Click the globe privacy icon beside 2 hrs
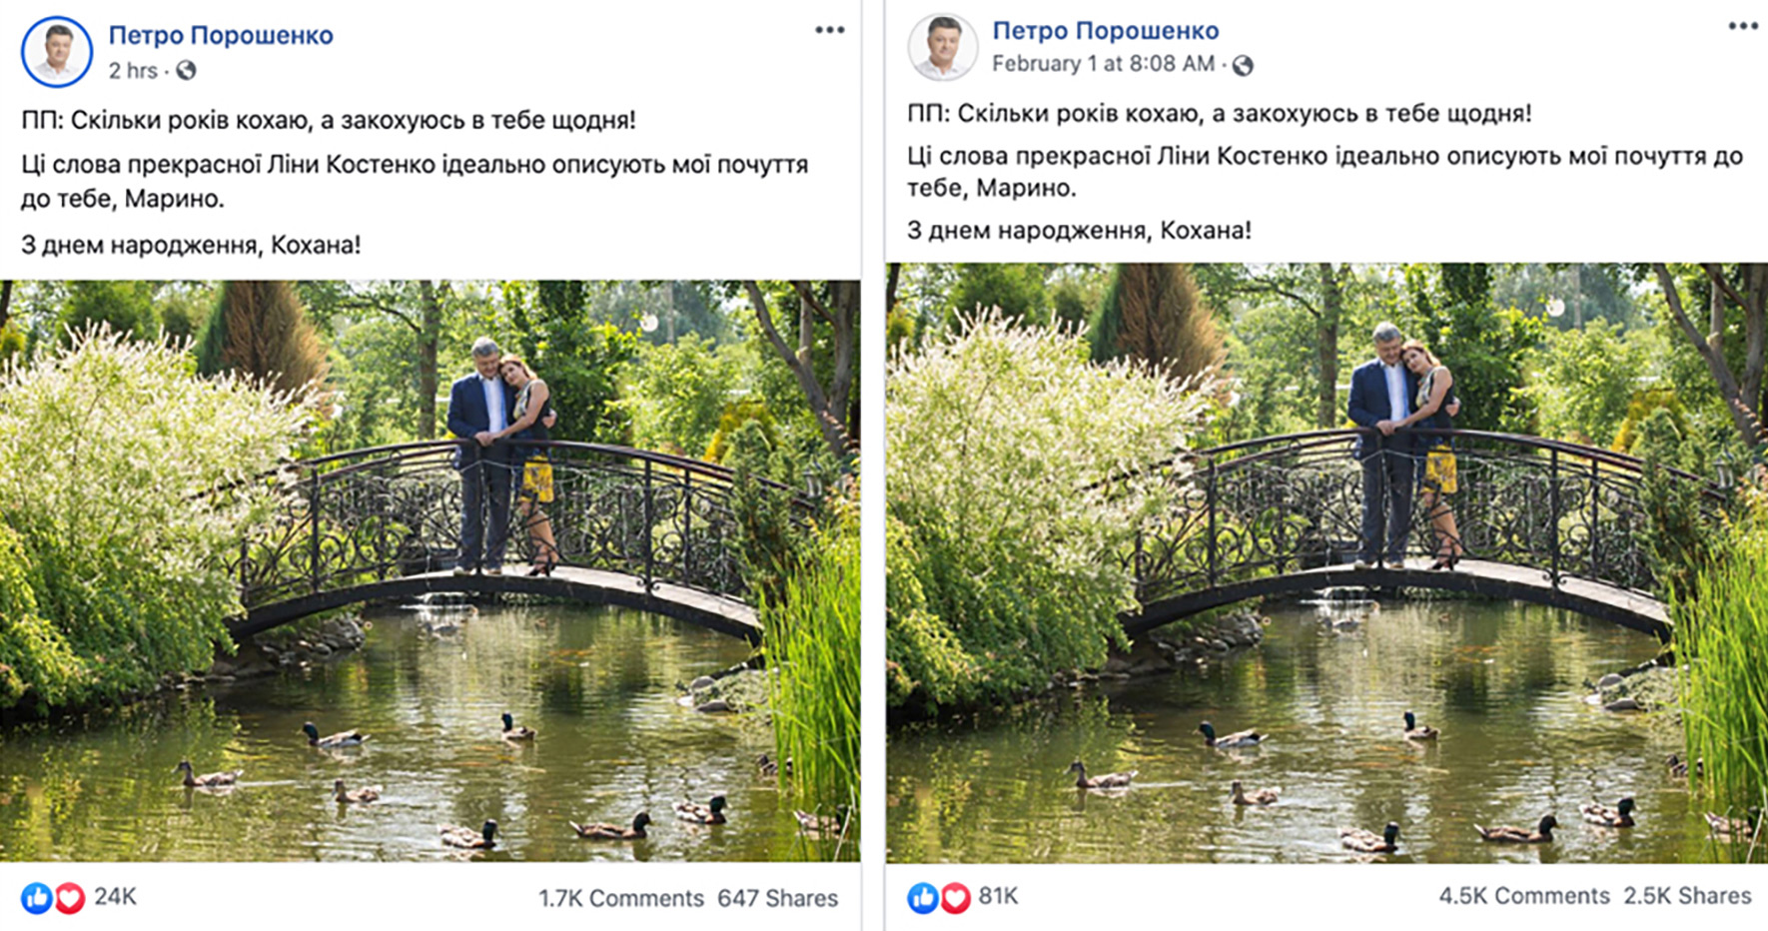1768x931 pixels. pyautogui.click(x=186, y=71)
